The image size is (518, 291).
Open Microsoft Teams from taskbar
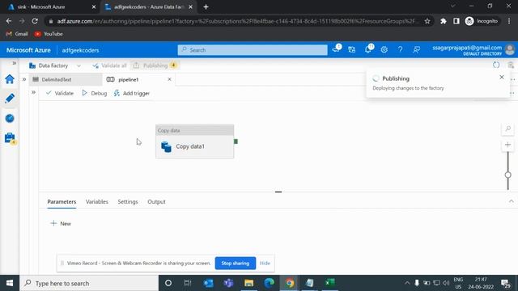[228, 283]
